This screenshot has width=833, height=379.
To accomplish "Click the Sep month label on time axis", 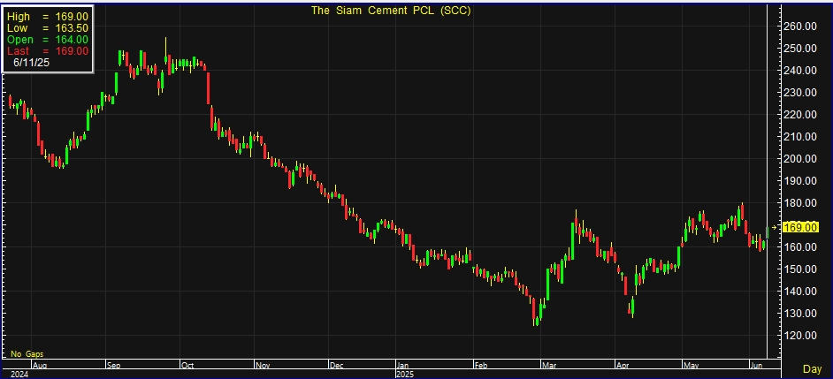I will point(112,365).
